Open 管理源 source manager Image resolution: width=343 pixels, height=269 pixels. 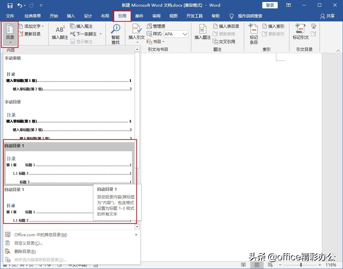pyautogui.click(x=156, y=26)
